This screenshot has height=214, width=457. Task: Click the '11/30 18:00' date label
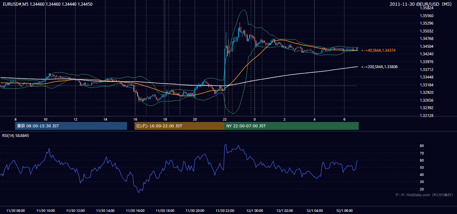point(165,211)
